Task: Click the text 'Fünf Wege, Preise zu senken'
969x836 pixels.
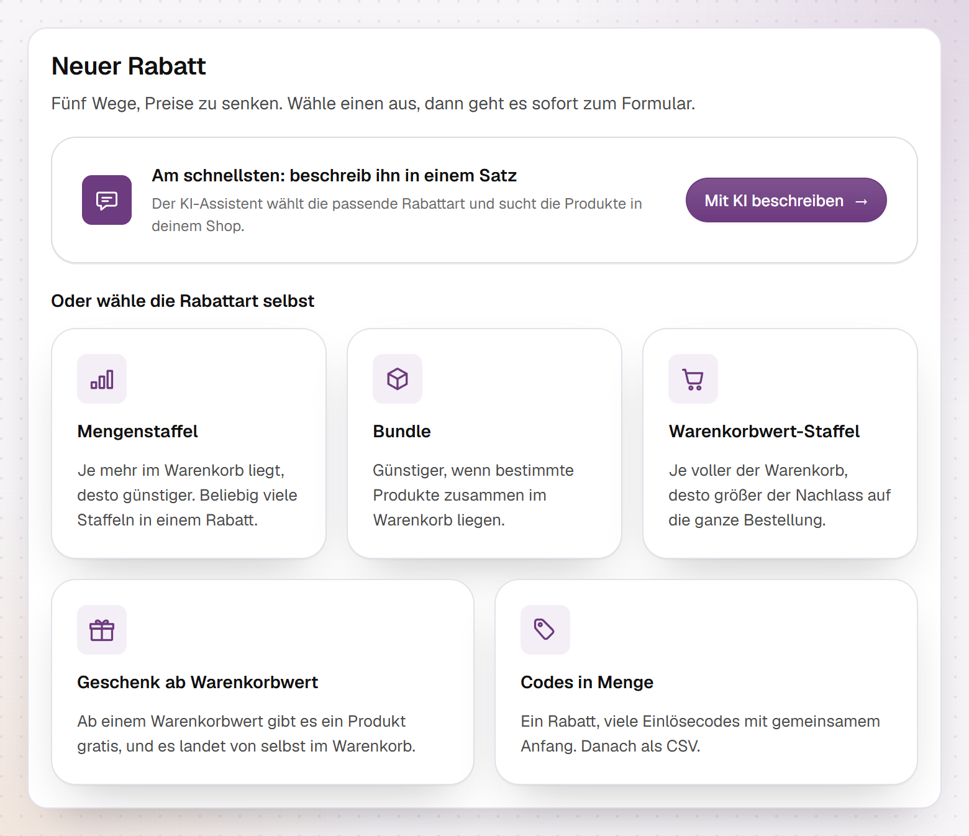Action: pos(166,103)
